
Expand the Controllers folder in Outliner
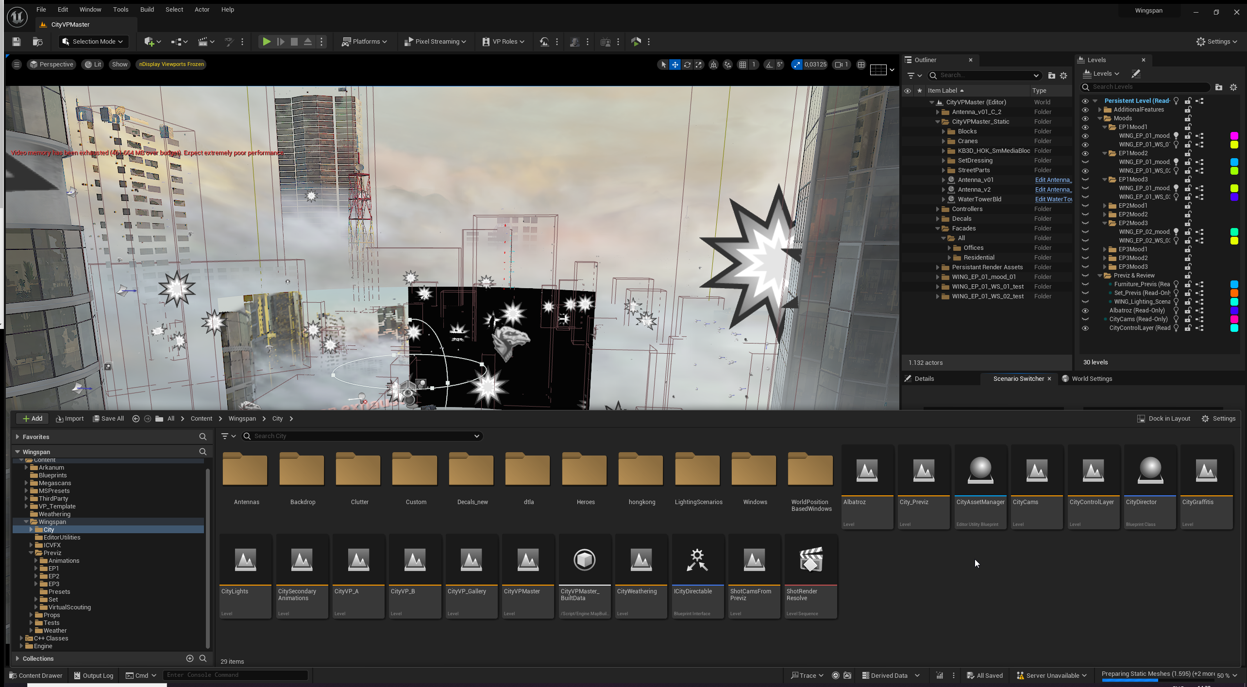point(938,209)
